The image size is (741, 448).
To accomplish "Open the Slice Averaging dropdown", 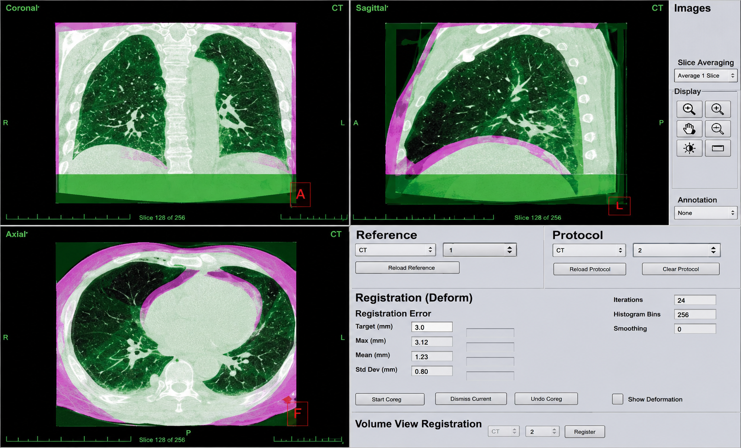I will pos(706,76).
